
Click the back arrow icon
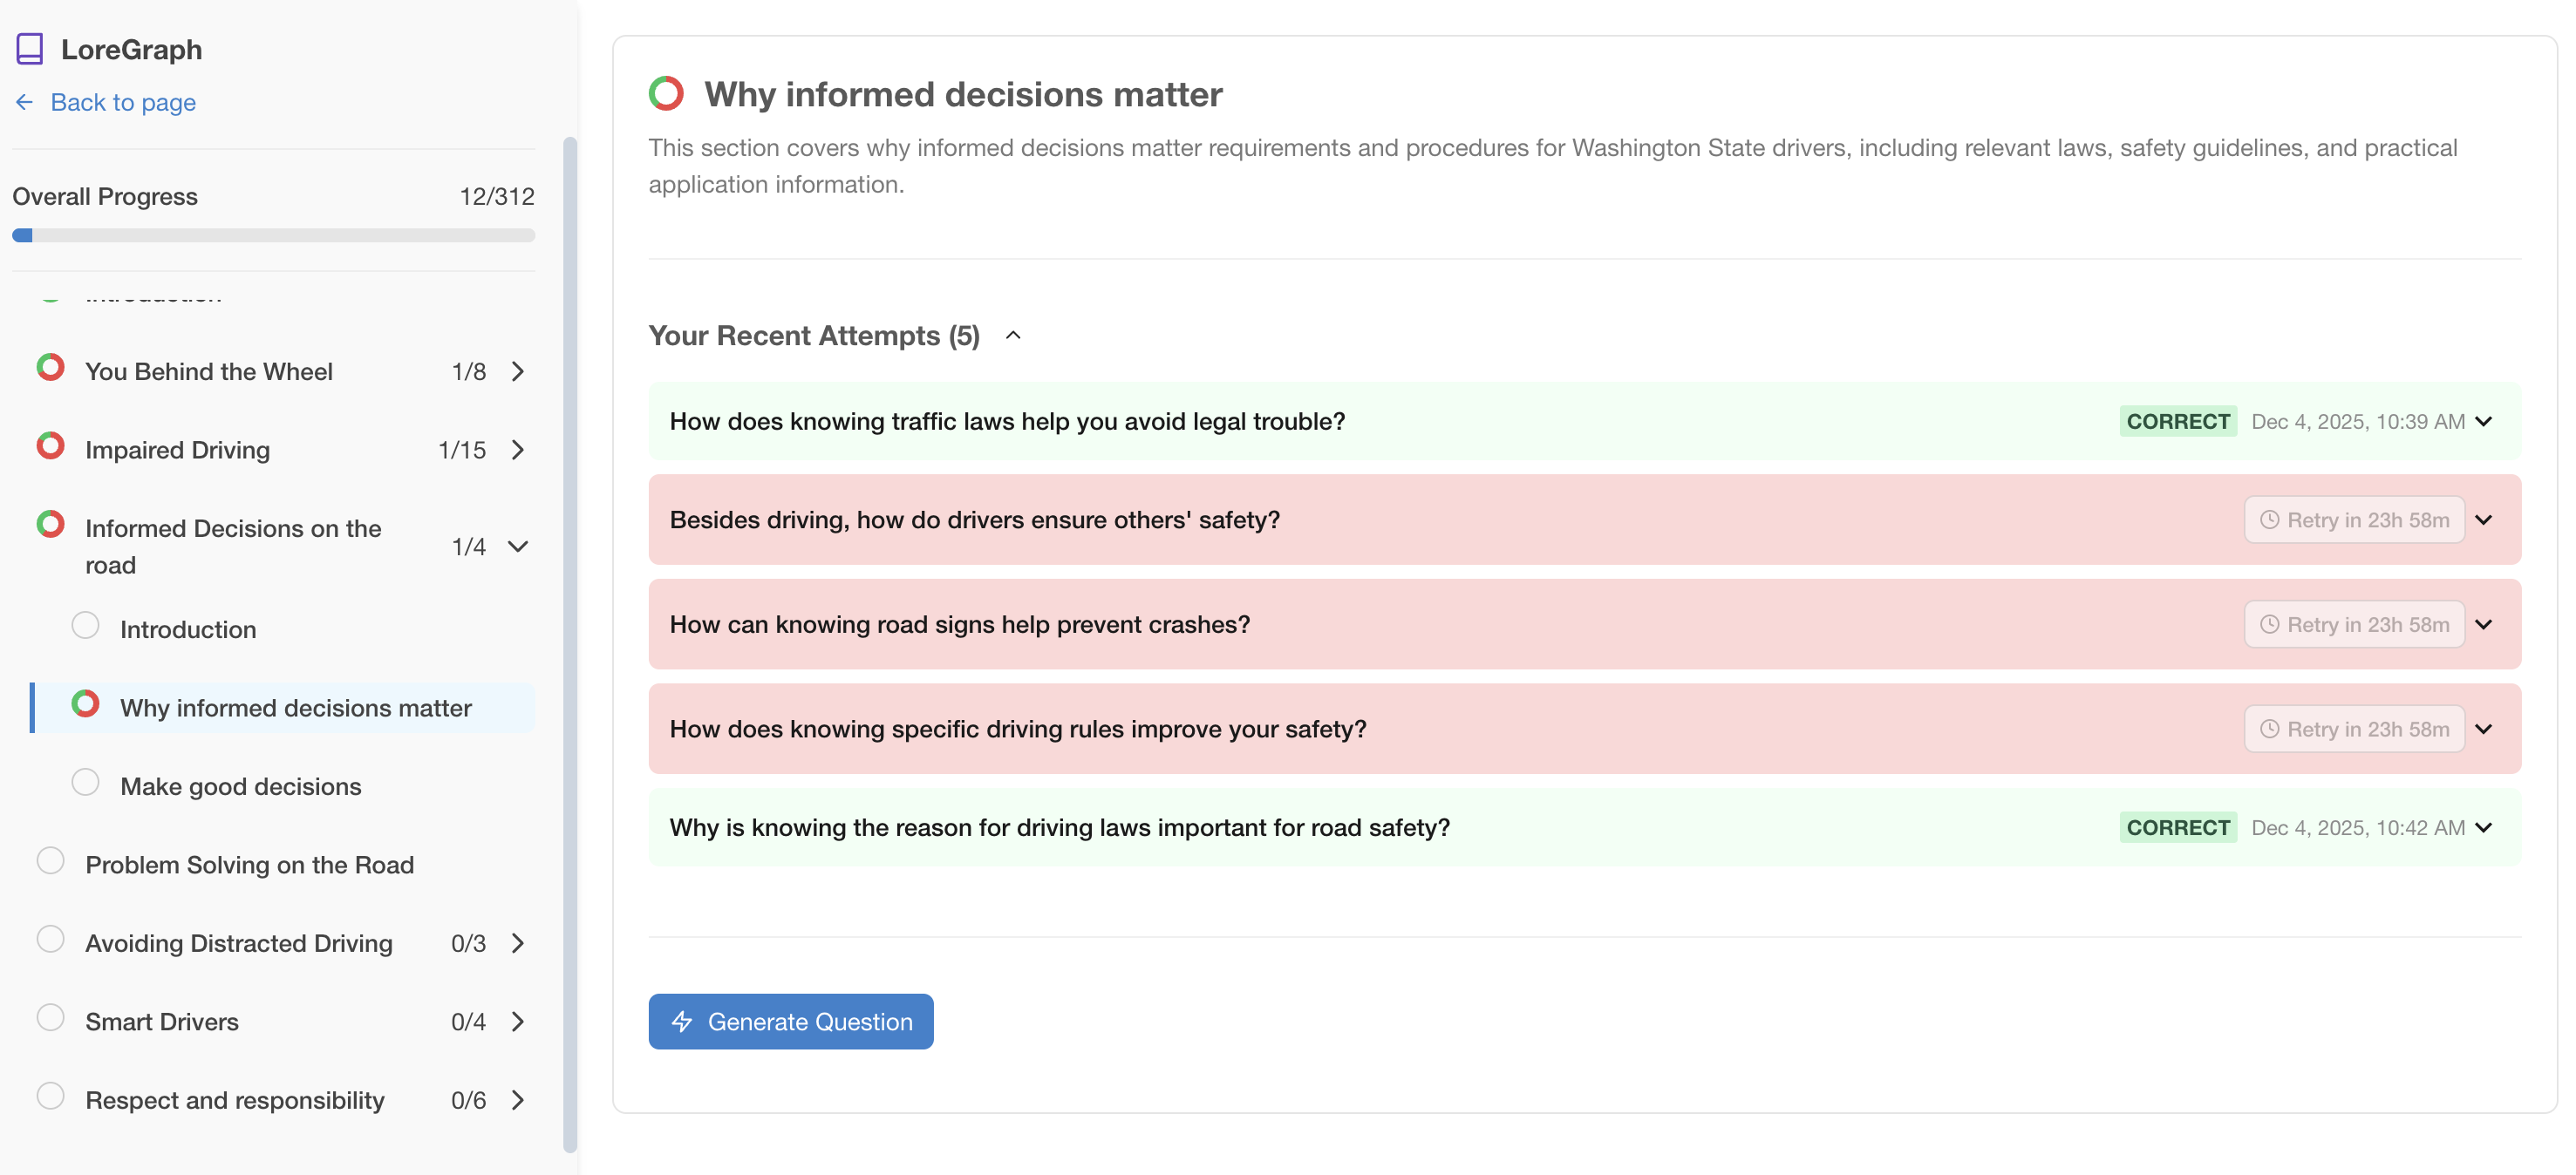point(25,102)
